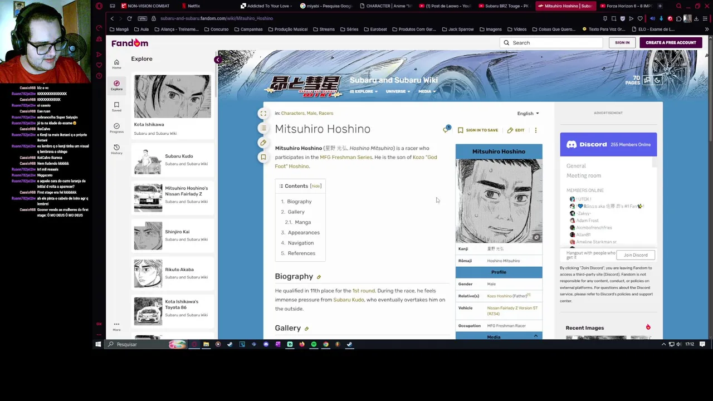
Task: Click the expand fullscreen article icon
Action: [x=263, y=114]
